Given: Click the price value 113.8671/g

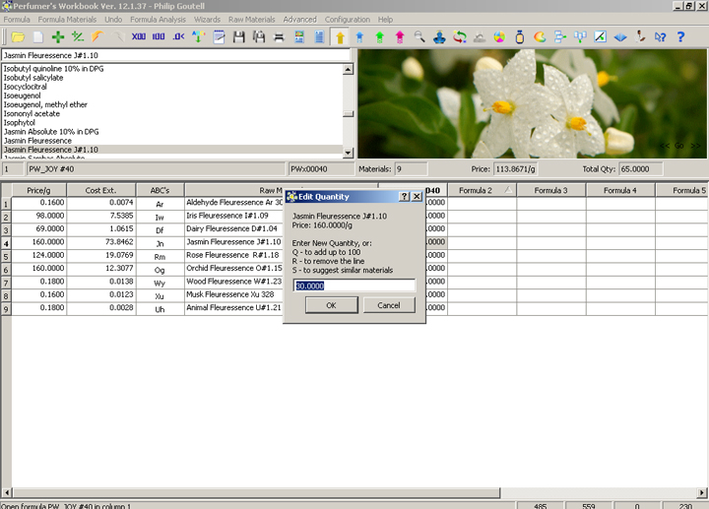Looking at the screenshot, I should pos(515,169).
